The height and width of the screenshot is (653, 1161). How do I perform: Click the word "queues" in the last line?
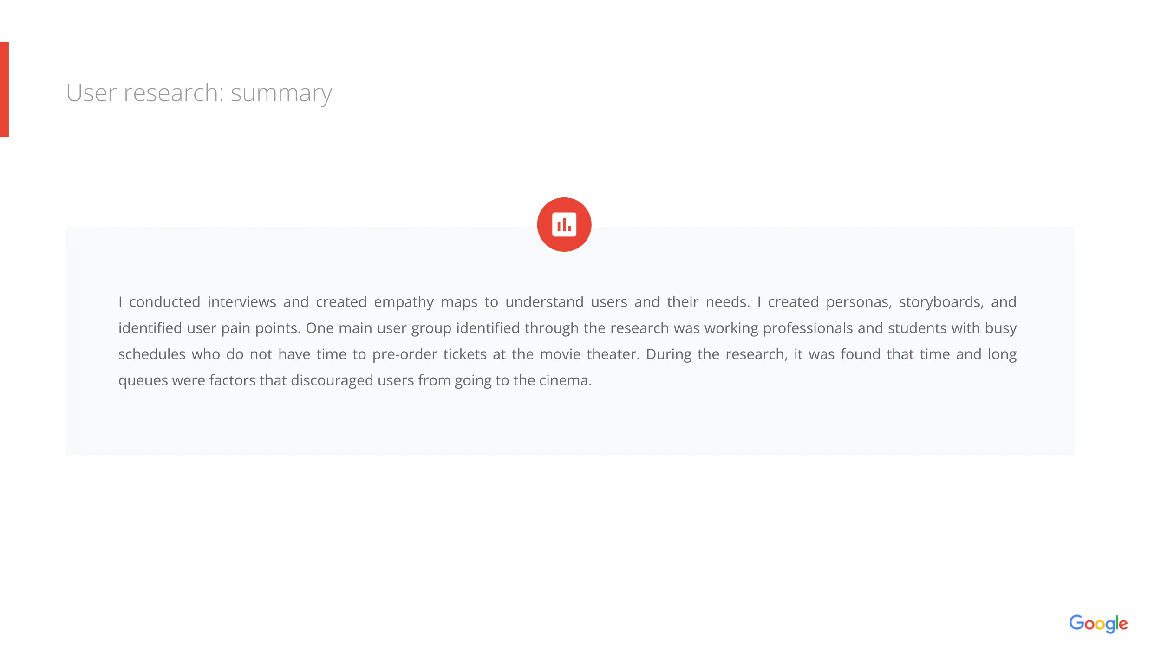pos(143,381)
